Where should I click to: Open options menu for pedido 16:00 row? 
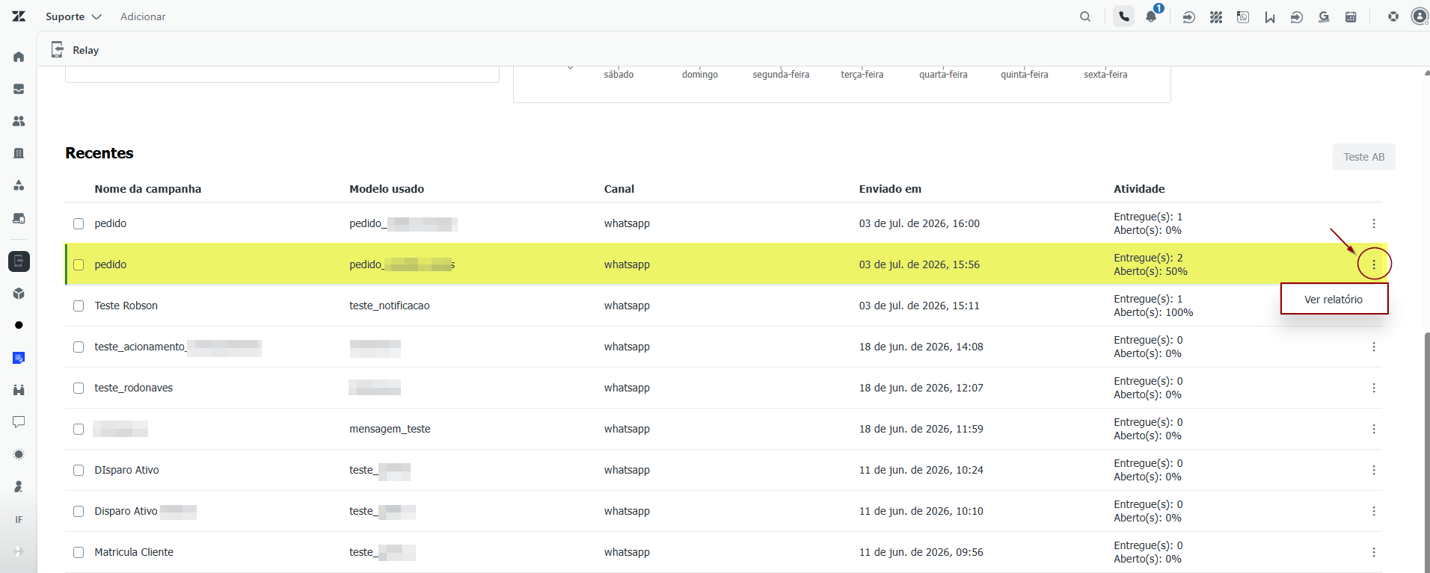(1374, 223)
